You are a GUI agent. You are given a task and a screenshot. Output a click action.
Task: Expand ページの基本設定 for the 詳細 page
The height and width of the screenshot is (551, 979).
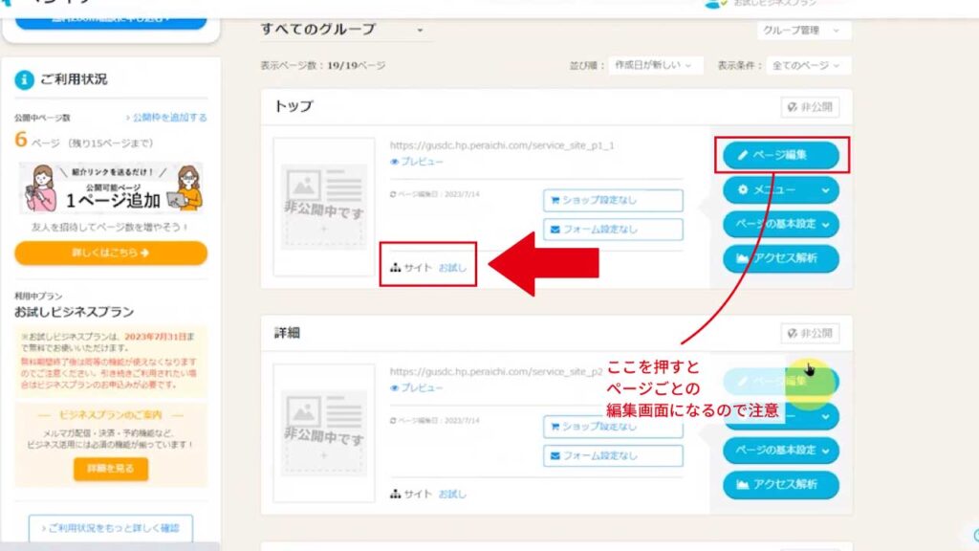coord(780,451)
